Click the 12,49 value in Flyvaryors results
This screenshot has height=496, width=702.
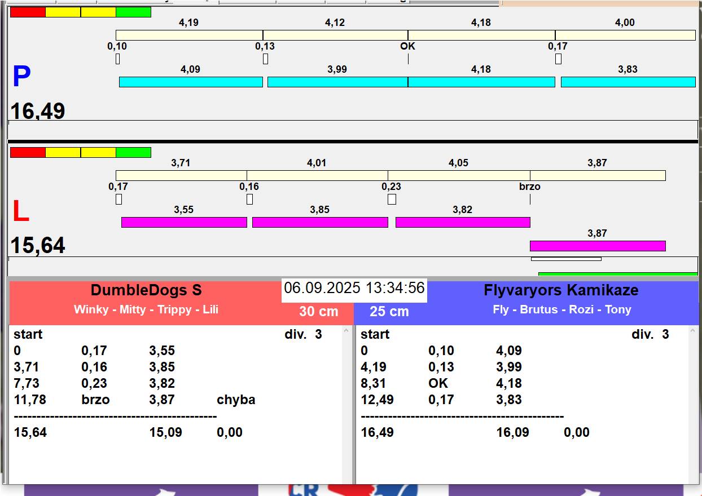click(x=378, y=400)
